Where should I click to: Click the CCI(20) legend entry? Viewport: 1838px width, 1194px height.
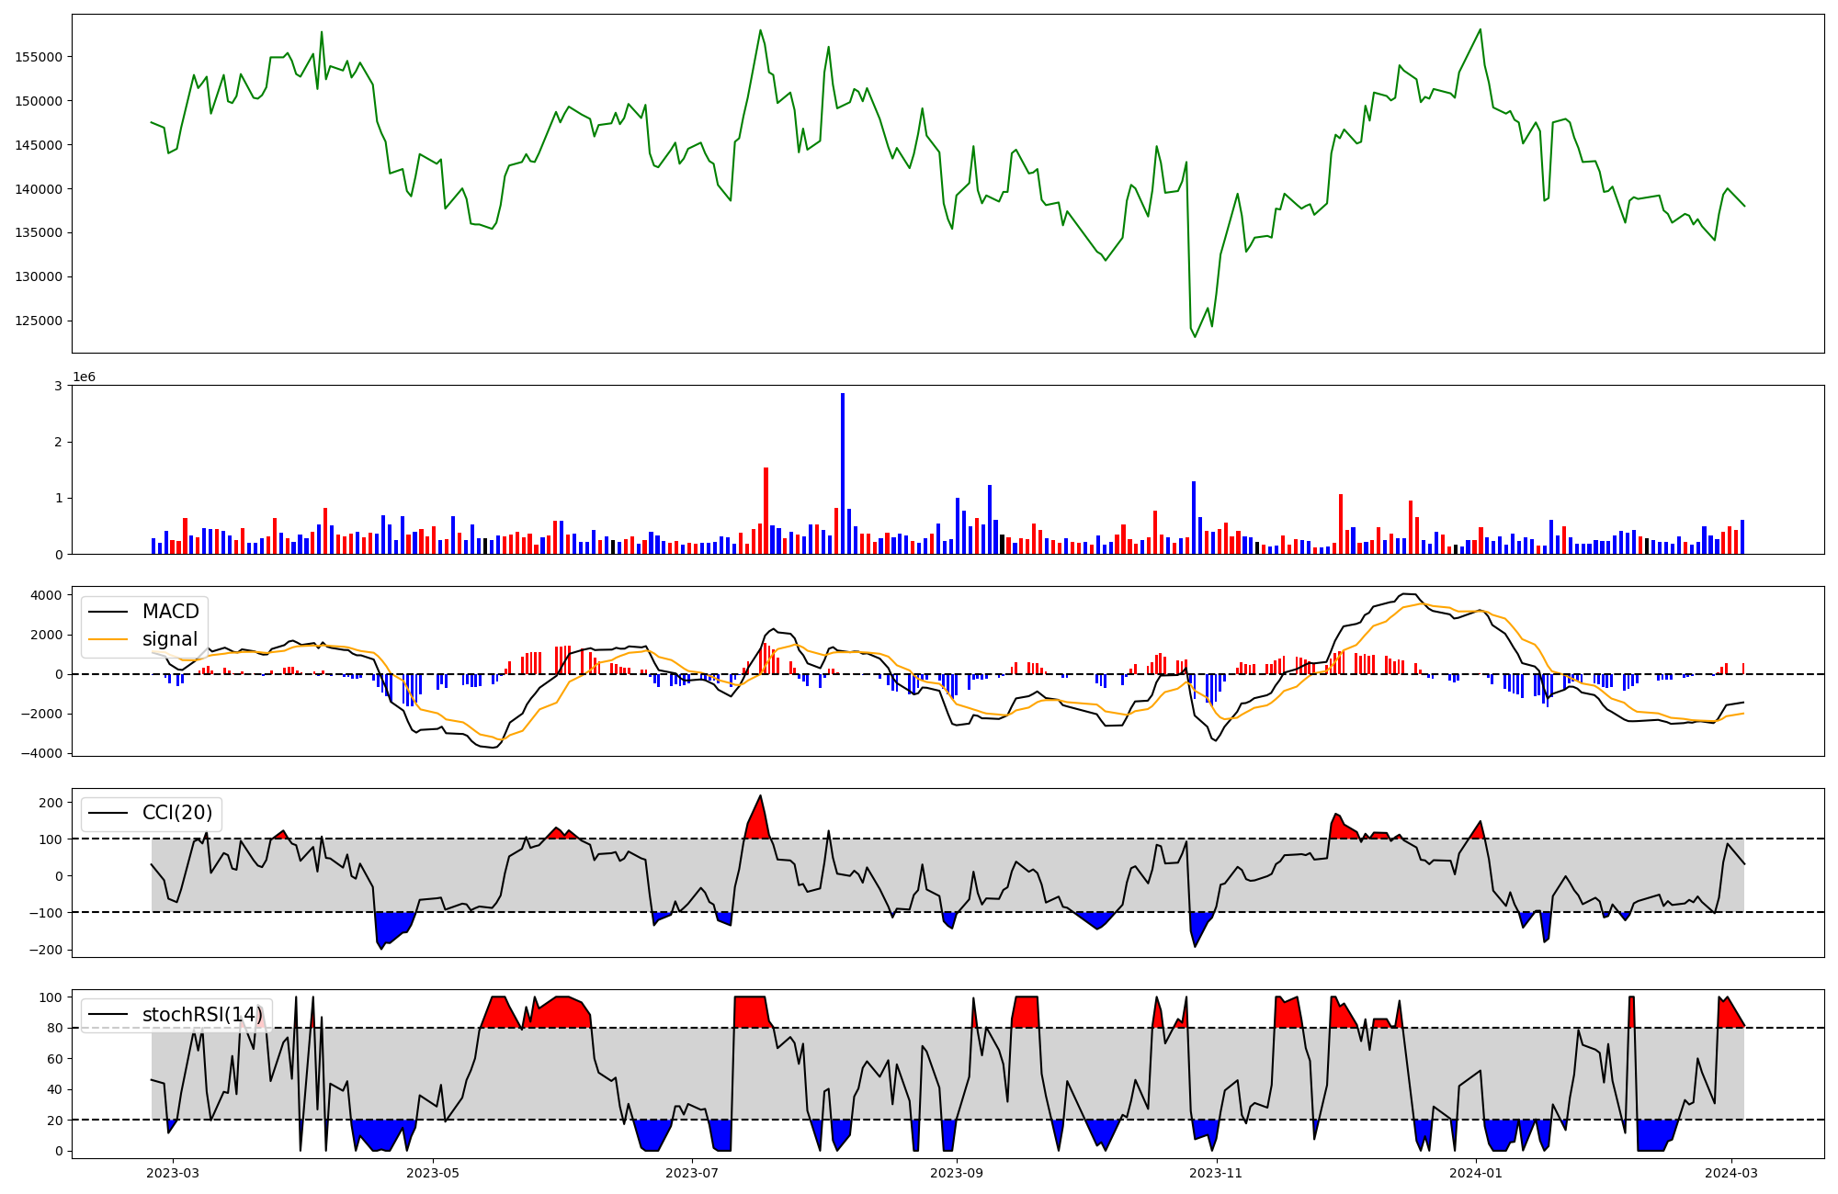coord(176,813)
